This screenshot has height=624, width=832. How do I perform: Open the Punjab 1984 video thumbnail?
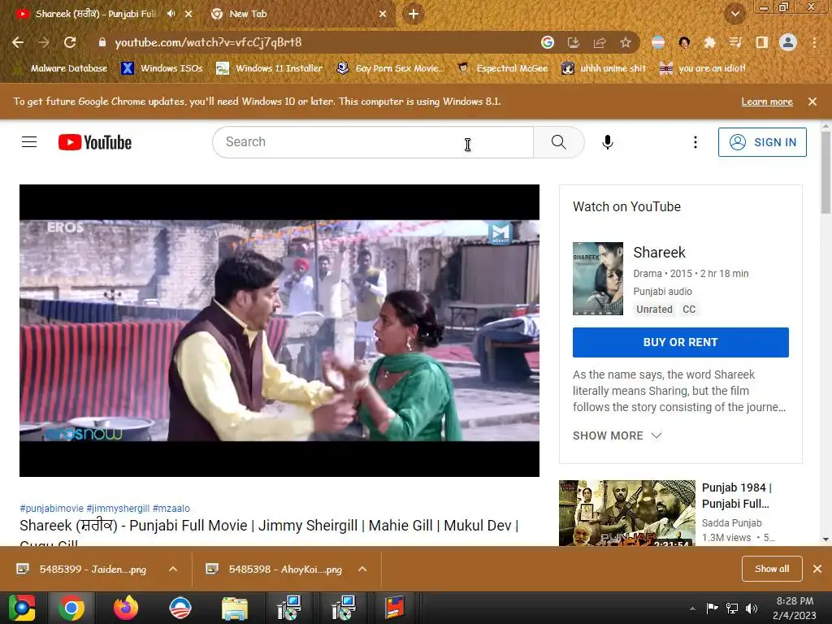(626, 513)
